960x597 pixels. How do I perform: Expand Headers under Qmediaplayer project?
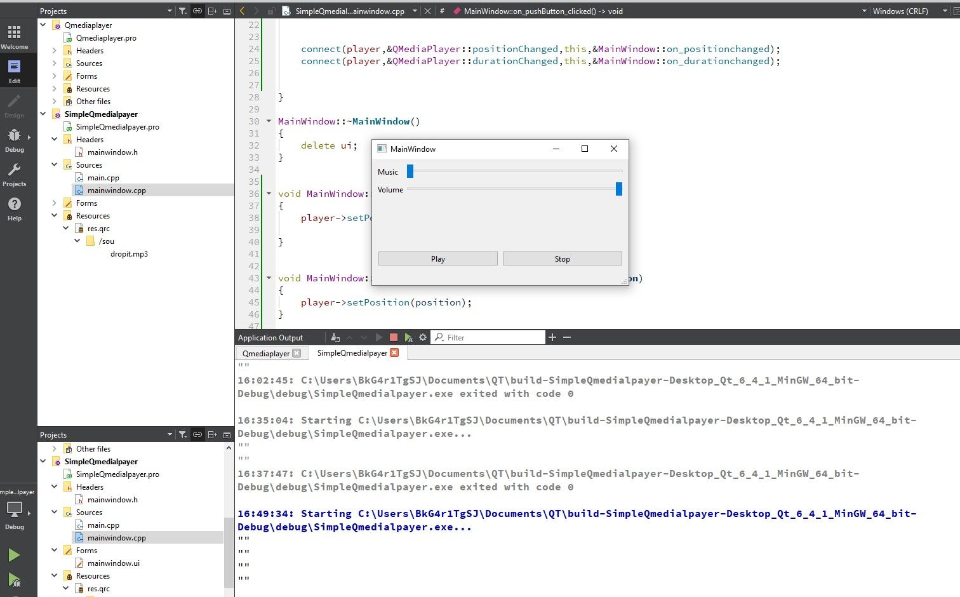pos(55,50)
